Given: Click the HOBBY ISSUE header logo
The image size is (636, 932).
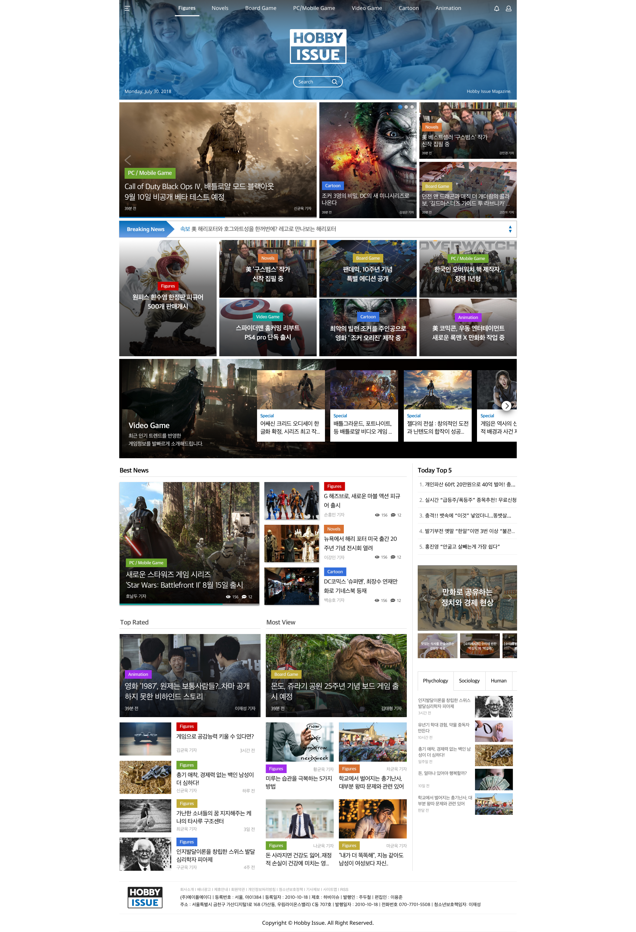Looking at the screenshot, I should (318, 47).
